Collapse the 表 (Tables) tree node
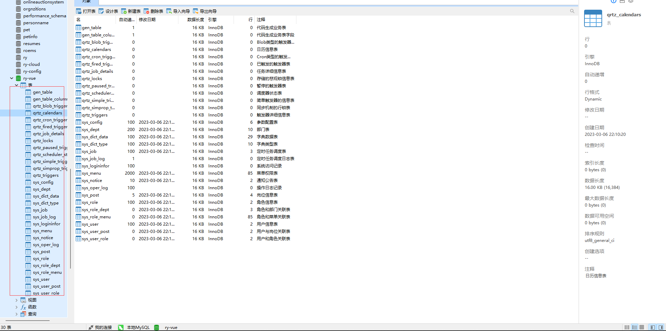This screenshot has height=331, width=666. coord(16,85)
